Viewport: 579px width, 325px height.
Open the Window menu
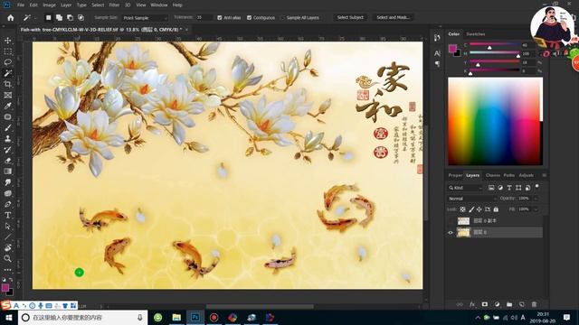coord(159,5)
